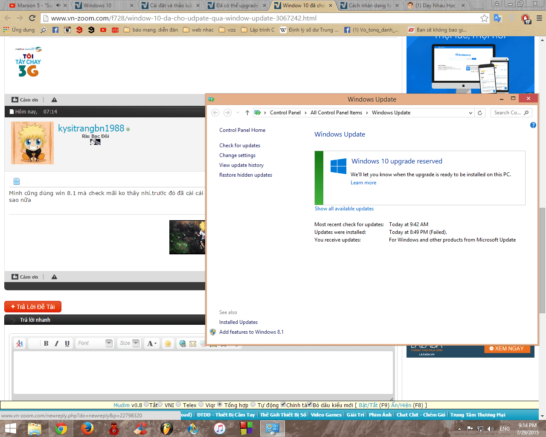This screenshot has height=437, width=546.
Task: Toggle Italic formatting in the reply editor
Action: pyautogui.click(x=56, y=343)
